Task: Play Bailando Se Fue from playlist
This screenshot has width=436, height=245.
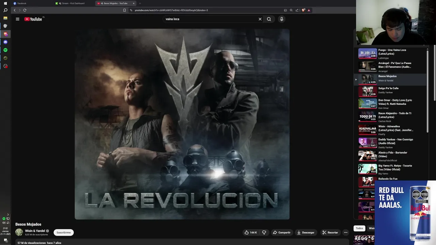Action: [388, 179]
